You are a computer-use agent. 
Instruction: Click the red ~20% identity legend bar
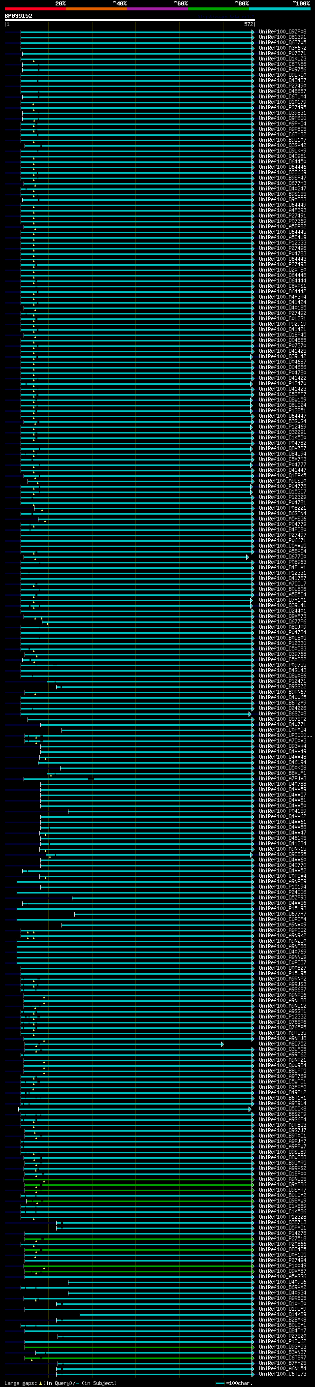35,9
